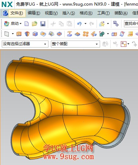Viewport: 138px width, 165px height.
Task: Open the 视图(V) menu
Action: click(x=51, y=13)
